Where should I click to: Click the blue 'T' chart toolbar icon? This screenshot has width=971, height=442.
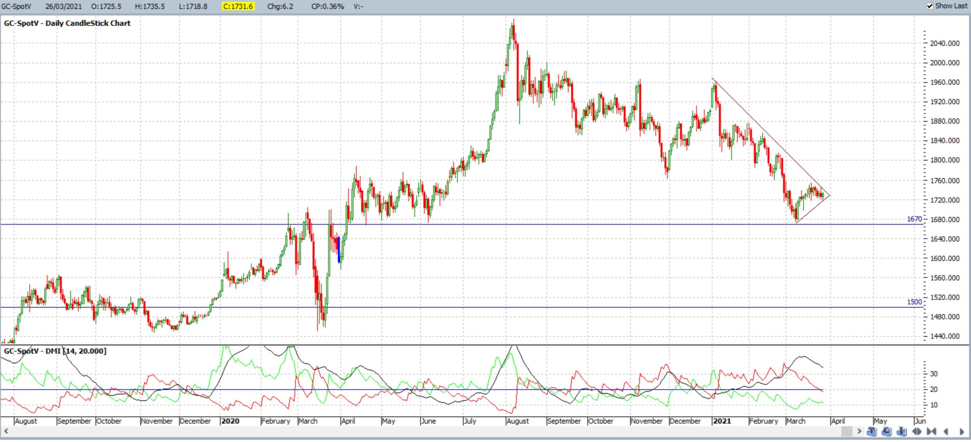(x=872, y=432)
